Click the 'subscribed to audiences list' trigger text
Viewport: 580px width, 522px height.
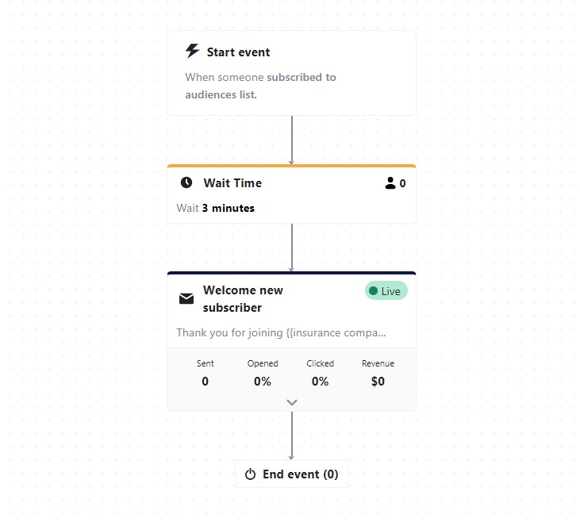click(x=260, y=86)
